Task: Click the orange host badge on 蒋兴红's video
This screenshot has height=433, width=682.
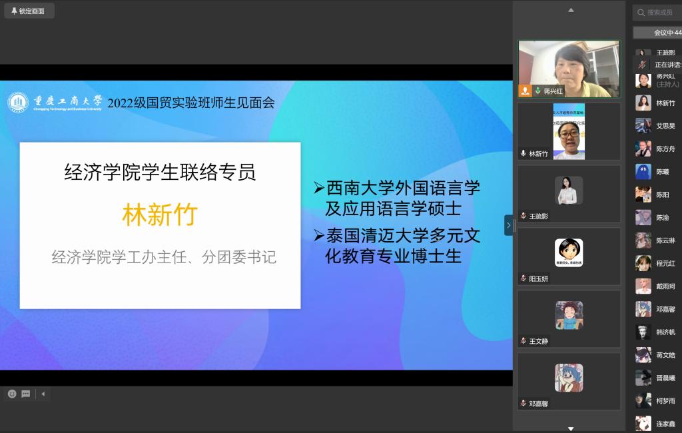Action: coord(525,91)
